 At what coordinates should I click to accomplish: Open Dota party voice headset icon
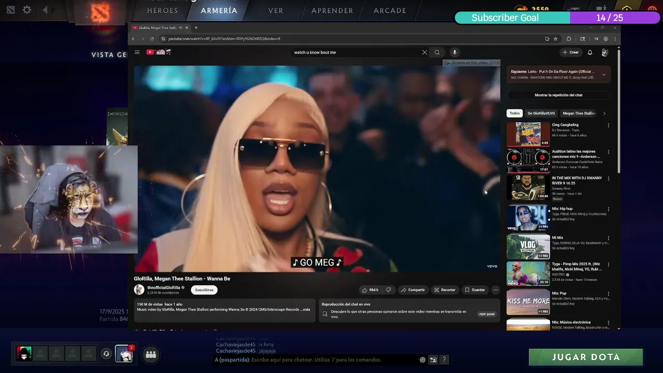point(106,354)
